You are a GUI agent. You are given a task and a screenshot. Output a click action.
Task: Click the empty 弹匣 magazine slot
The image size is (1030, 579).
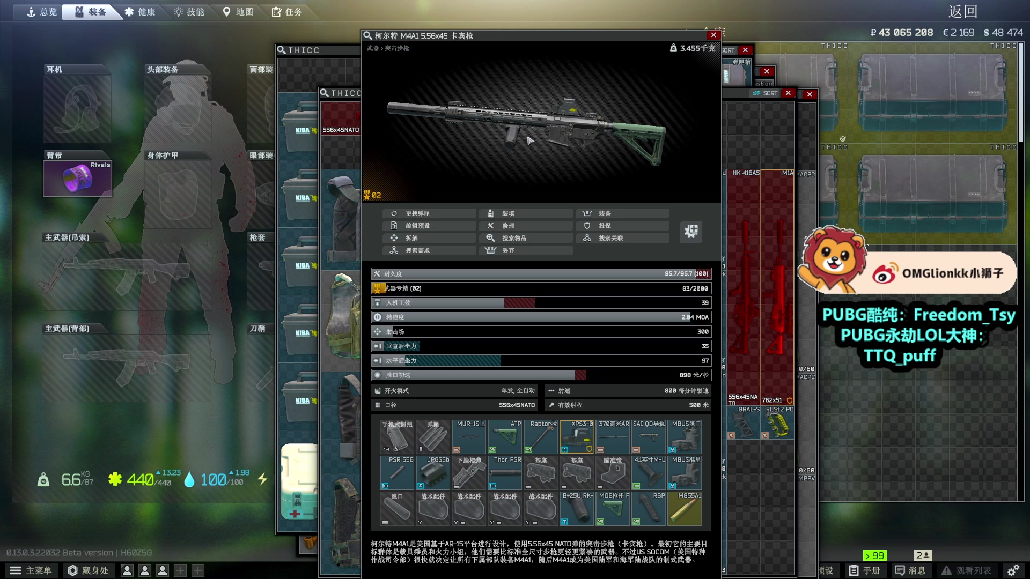(x=433, y=437)
